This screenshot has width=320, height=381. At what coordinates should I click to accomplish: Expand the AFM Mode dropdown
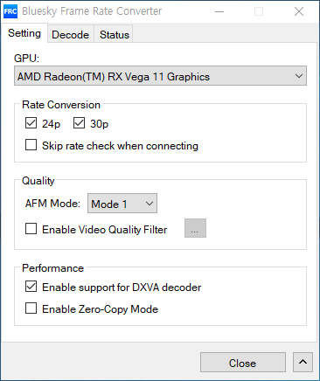(x=122, y=204)
